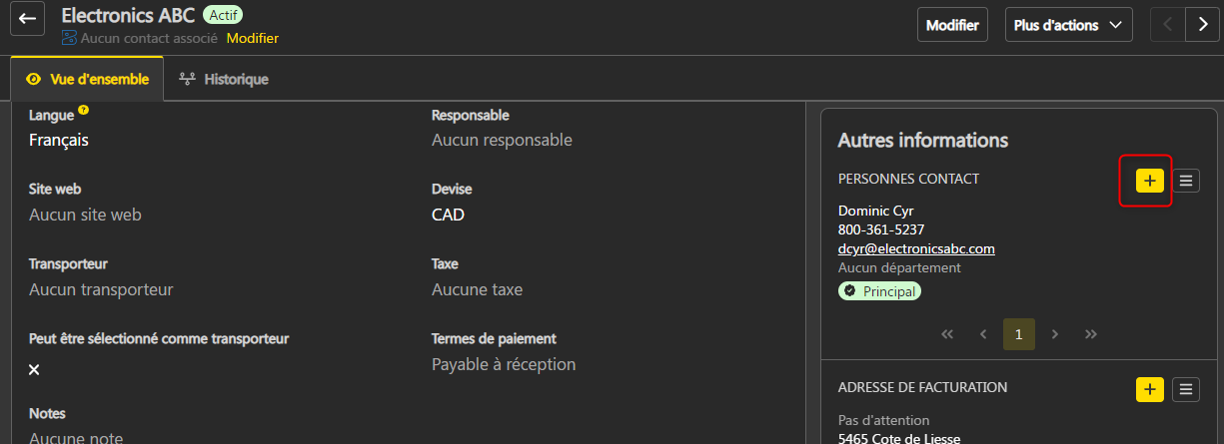Add a new billing address

pyautogui.click(x=1150, y=389)
